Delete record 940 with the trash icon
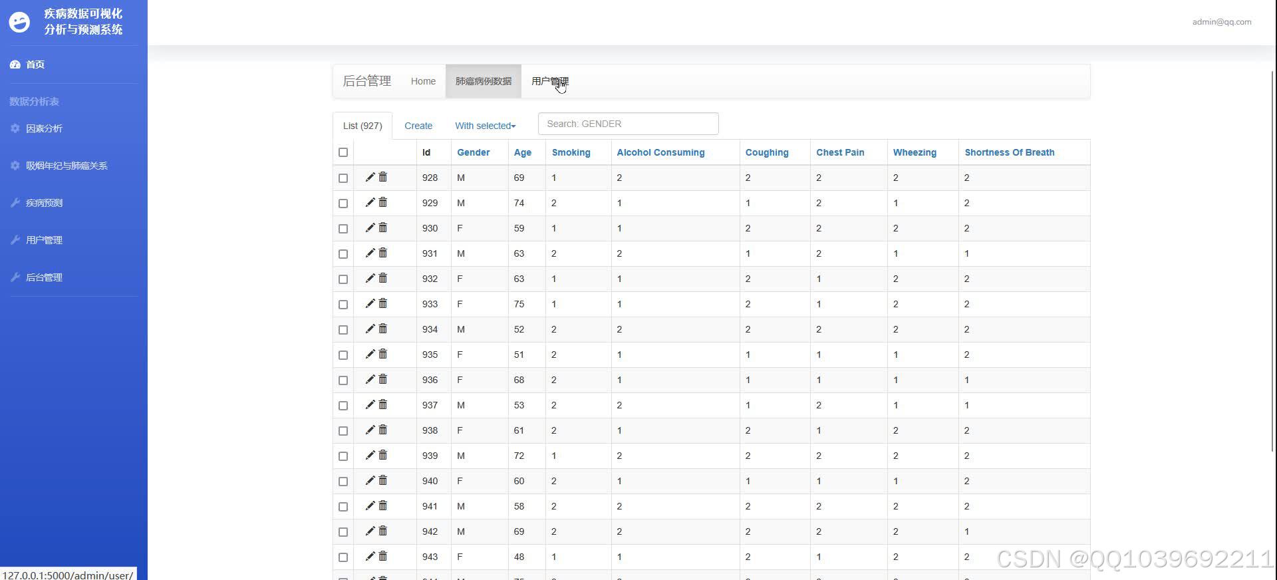Viewport: 1277px width, 580px height. click(383, 481)
